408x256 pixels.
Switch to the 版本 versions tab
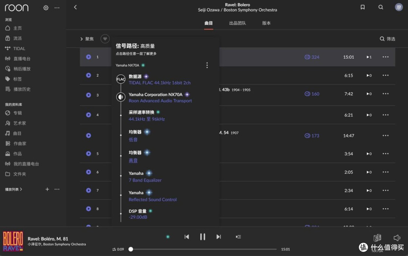pos(266,23)
